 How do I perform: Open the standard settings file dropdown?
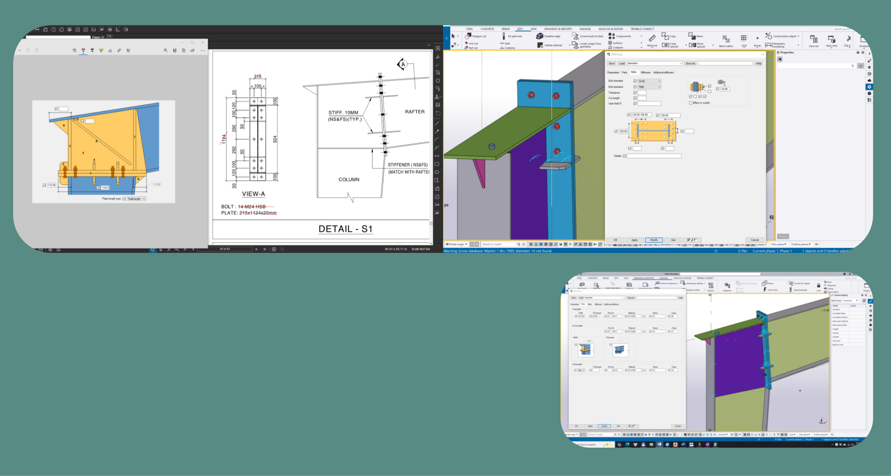[x=680, y=63]
